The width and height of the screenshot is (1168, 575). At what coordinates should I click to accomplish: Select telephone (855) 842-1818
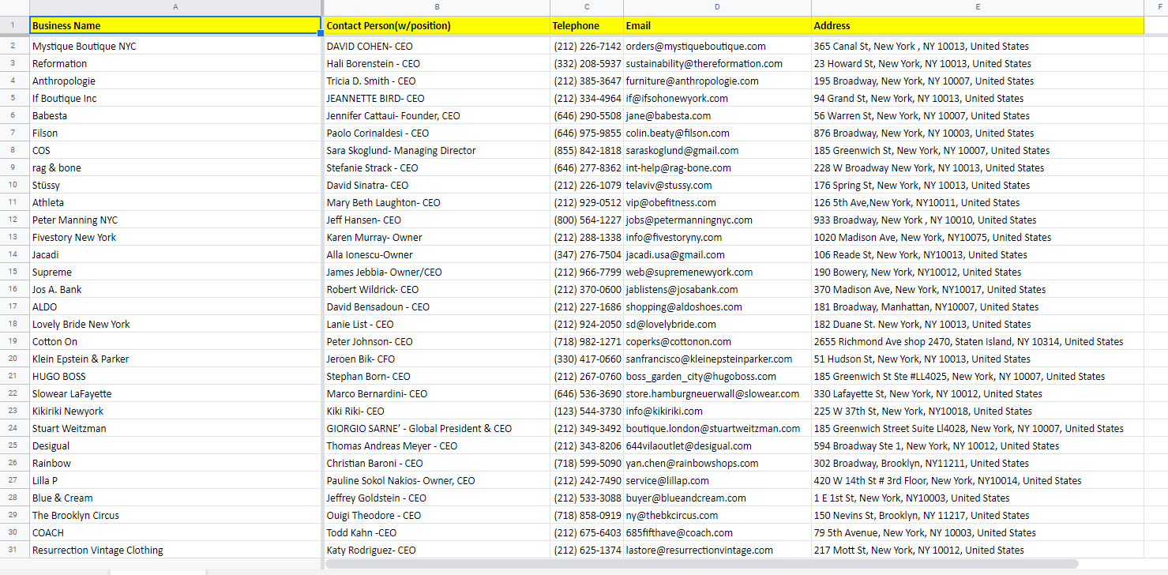click(587, 150)
